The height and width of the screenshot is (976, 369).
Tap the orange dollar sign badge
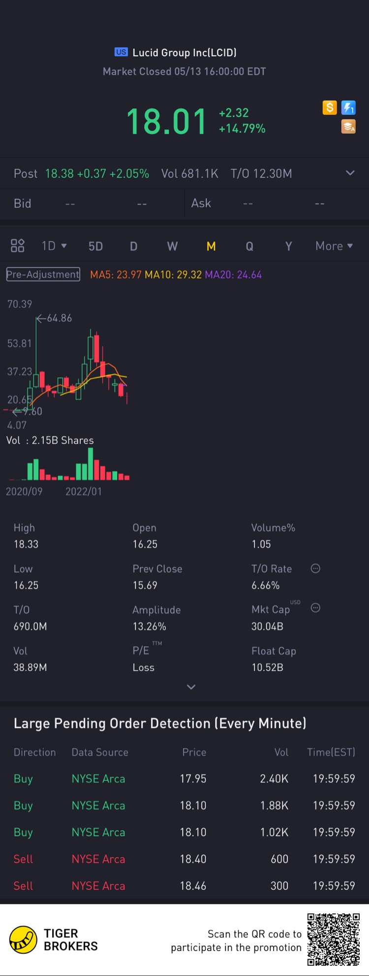330,107
